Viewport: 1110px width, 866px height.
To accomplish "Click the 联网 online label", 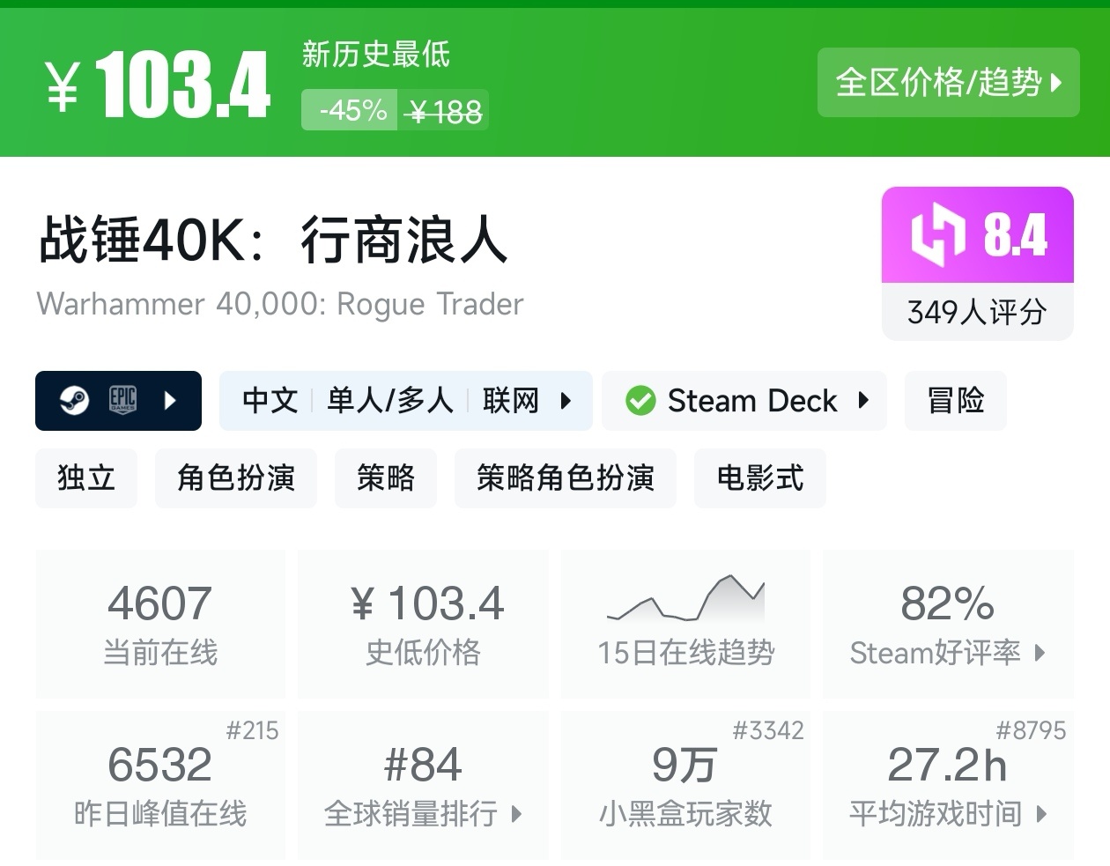I will pos(511,401).
